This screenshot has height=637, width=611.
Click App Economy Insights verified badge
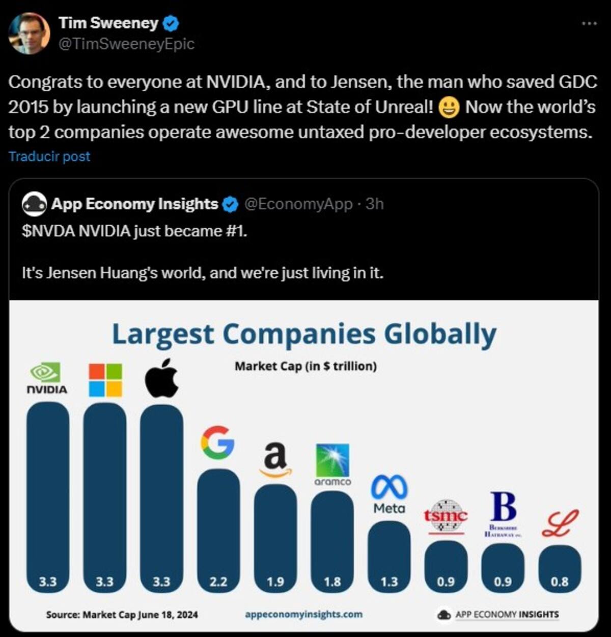point(230,204)
